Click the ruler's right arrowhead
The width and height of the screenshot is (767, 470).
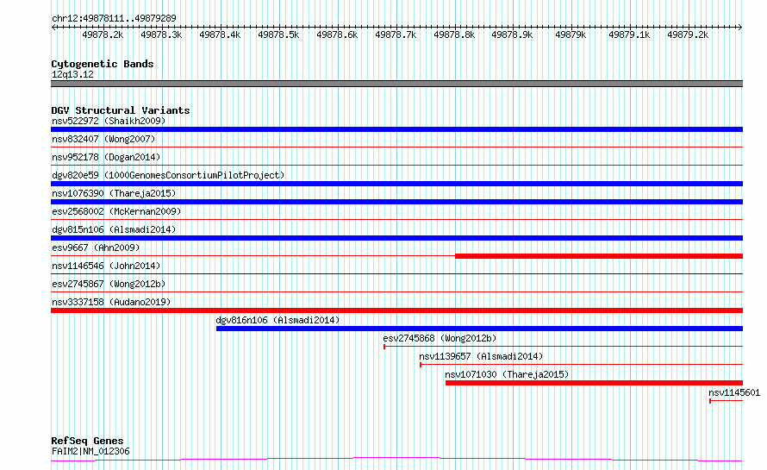click(x=740, y=27)
